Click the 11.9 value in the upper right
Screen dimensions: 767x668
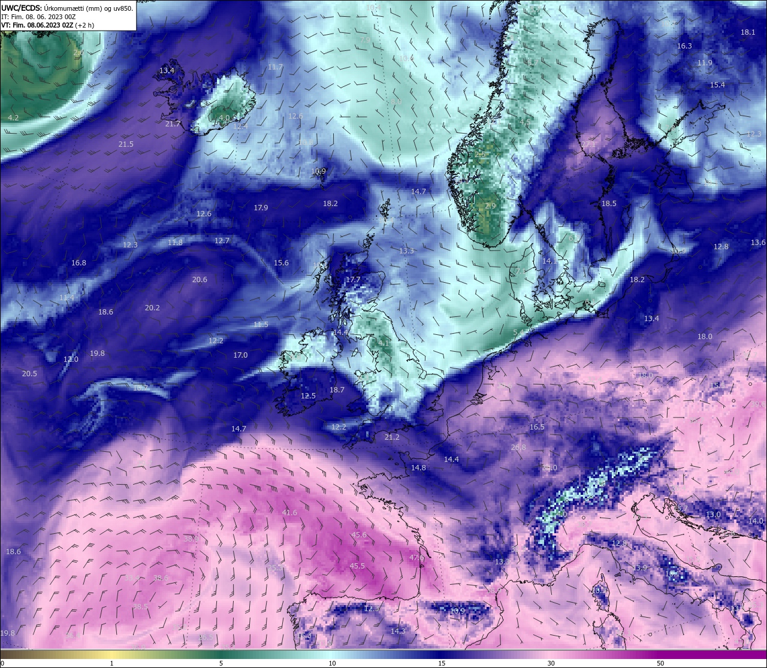[x=705, y=63]
